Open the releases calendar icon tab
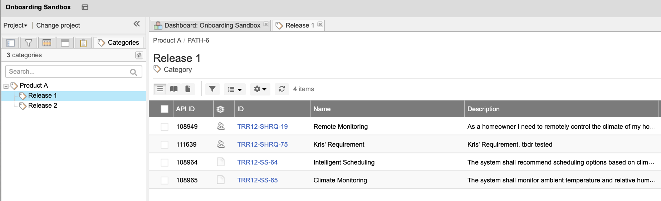The height and width of the screenshot is (201, 661). point(47,43)
